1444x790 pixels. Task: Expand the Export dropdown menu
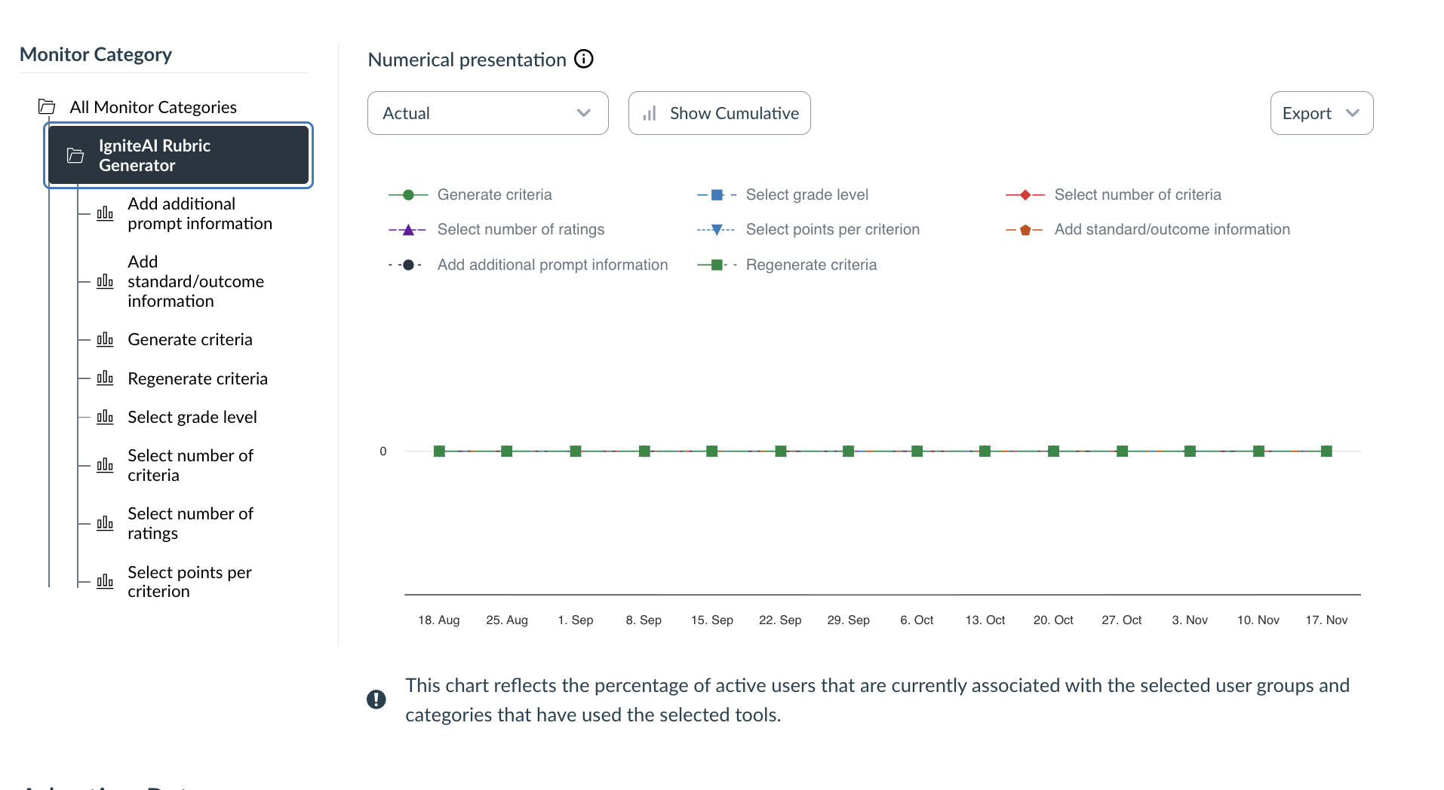pyautogui.click(x=1321, y=113)
